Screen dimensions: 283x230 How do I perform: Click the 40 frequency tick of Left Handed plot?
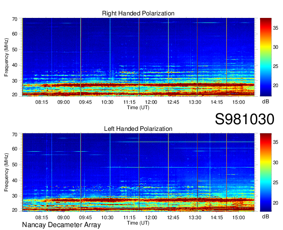coord(15,180)
